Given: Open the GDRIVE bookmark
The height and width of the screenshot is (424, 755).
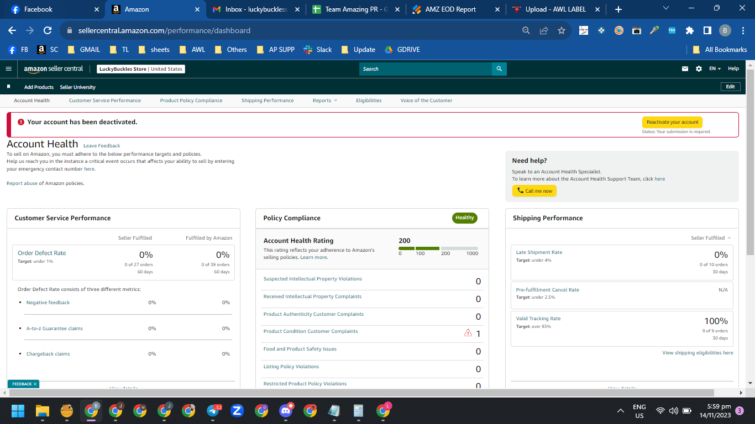Looking at the screenshot, I should point(402,50).
